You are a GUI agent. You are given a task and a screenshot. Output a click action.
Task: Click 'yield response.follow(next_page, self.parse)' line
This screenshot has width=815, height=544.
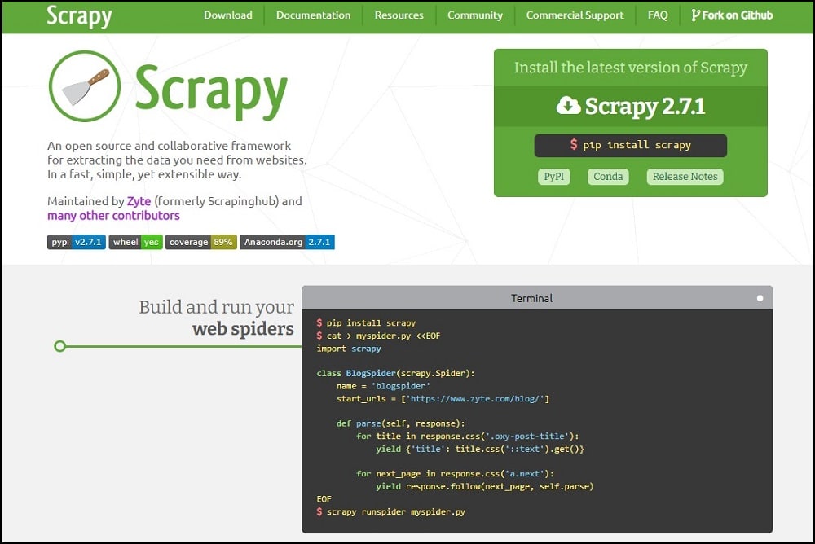tap(484, 487)
